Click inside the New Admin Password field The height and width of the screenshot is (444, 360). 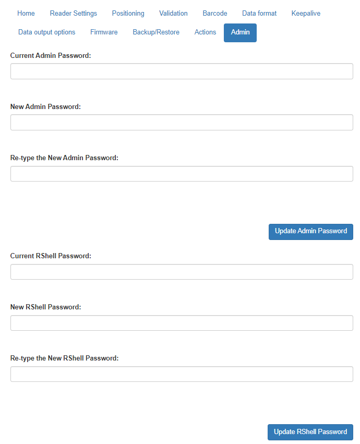point(182,122)
